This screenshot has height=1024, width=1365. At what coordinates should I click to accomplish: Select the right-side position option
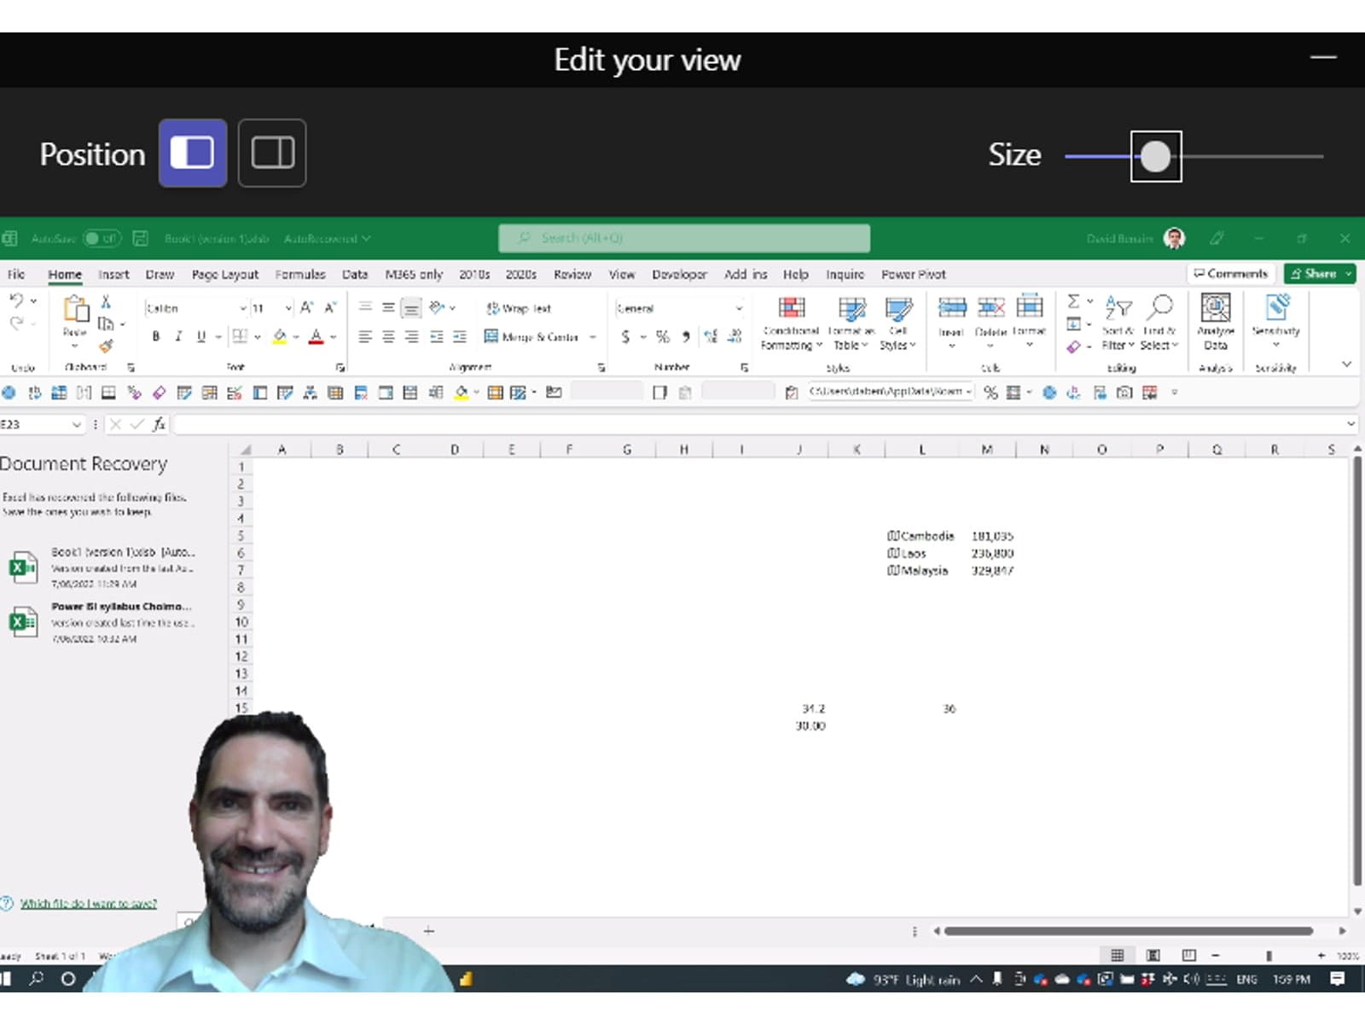pos(272,154)
